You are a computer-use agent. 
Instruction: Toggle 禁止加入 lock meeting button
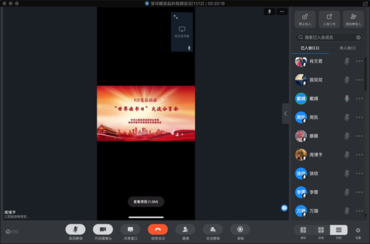tap(305, 19)
